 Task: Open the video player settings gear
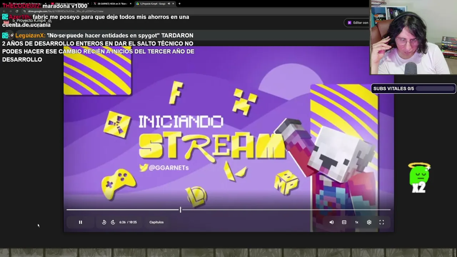coord(369,222)
